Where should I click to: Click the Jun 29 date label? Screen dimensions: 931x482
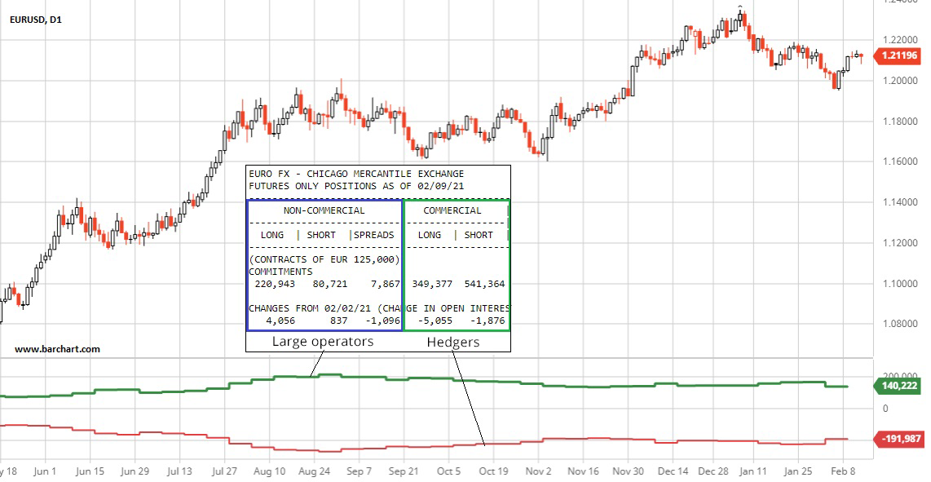tap(135, 471)
